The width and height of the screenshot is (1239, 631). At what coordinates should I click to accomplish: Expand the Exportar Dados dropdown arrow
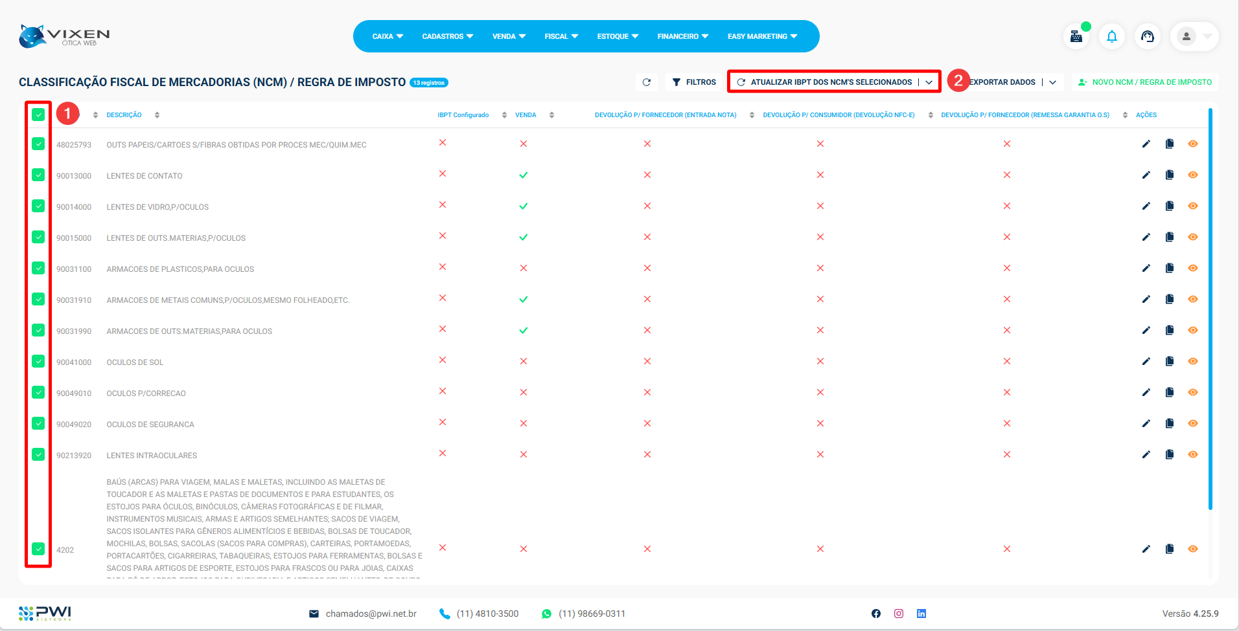pyautogui.click(x=1053, y=82)
